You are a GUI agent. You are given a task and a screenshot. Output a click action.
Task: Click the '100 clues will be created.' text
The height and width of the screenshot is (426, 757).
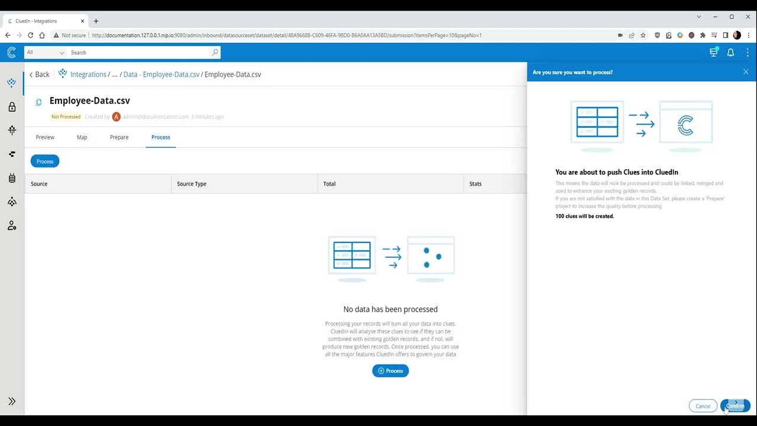coord(584,217)
